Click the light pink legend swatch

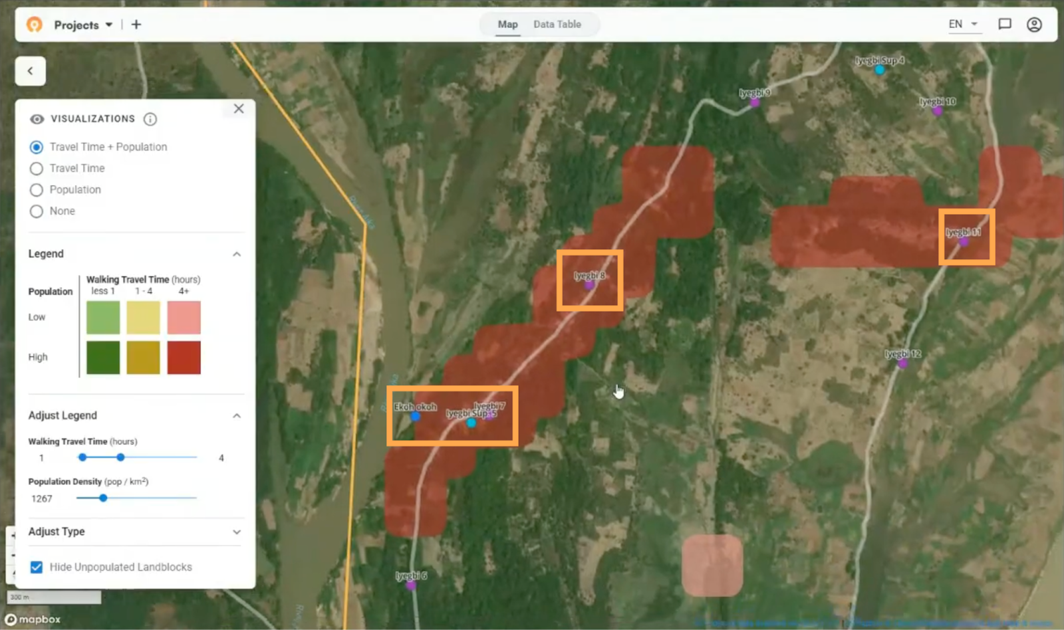coord(184,317)
